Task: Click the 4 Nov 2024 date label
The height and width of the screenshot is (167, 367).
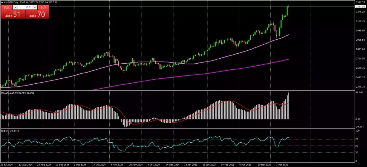Action: (116, 164)
